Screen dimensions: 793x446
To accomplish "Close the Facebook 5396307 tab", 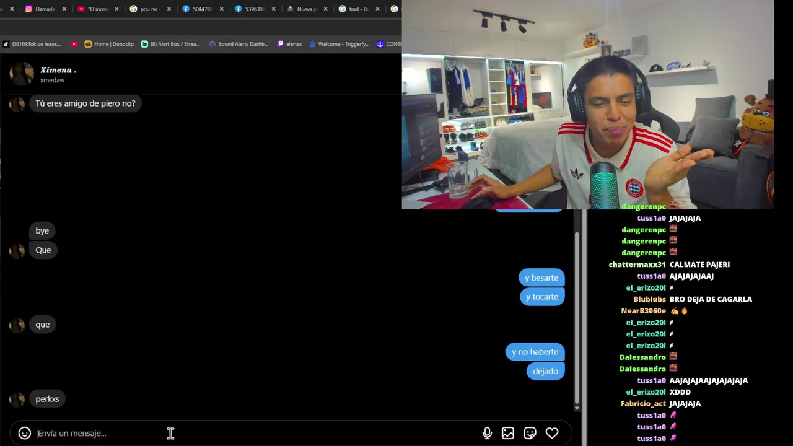I will pyautogui.click(x=273, y=9).
